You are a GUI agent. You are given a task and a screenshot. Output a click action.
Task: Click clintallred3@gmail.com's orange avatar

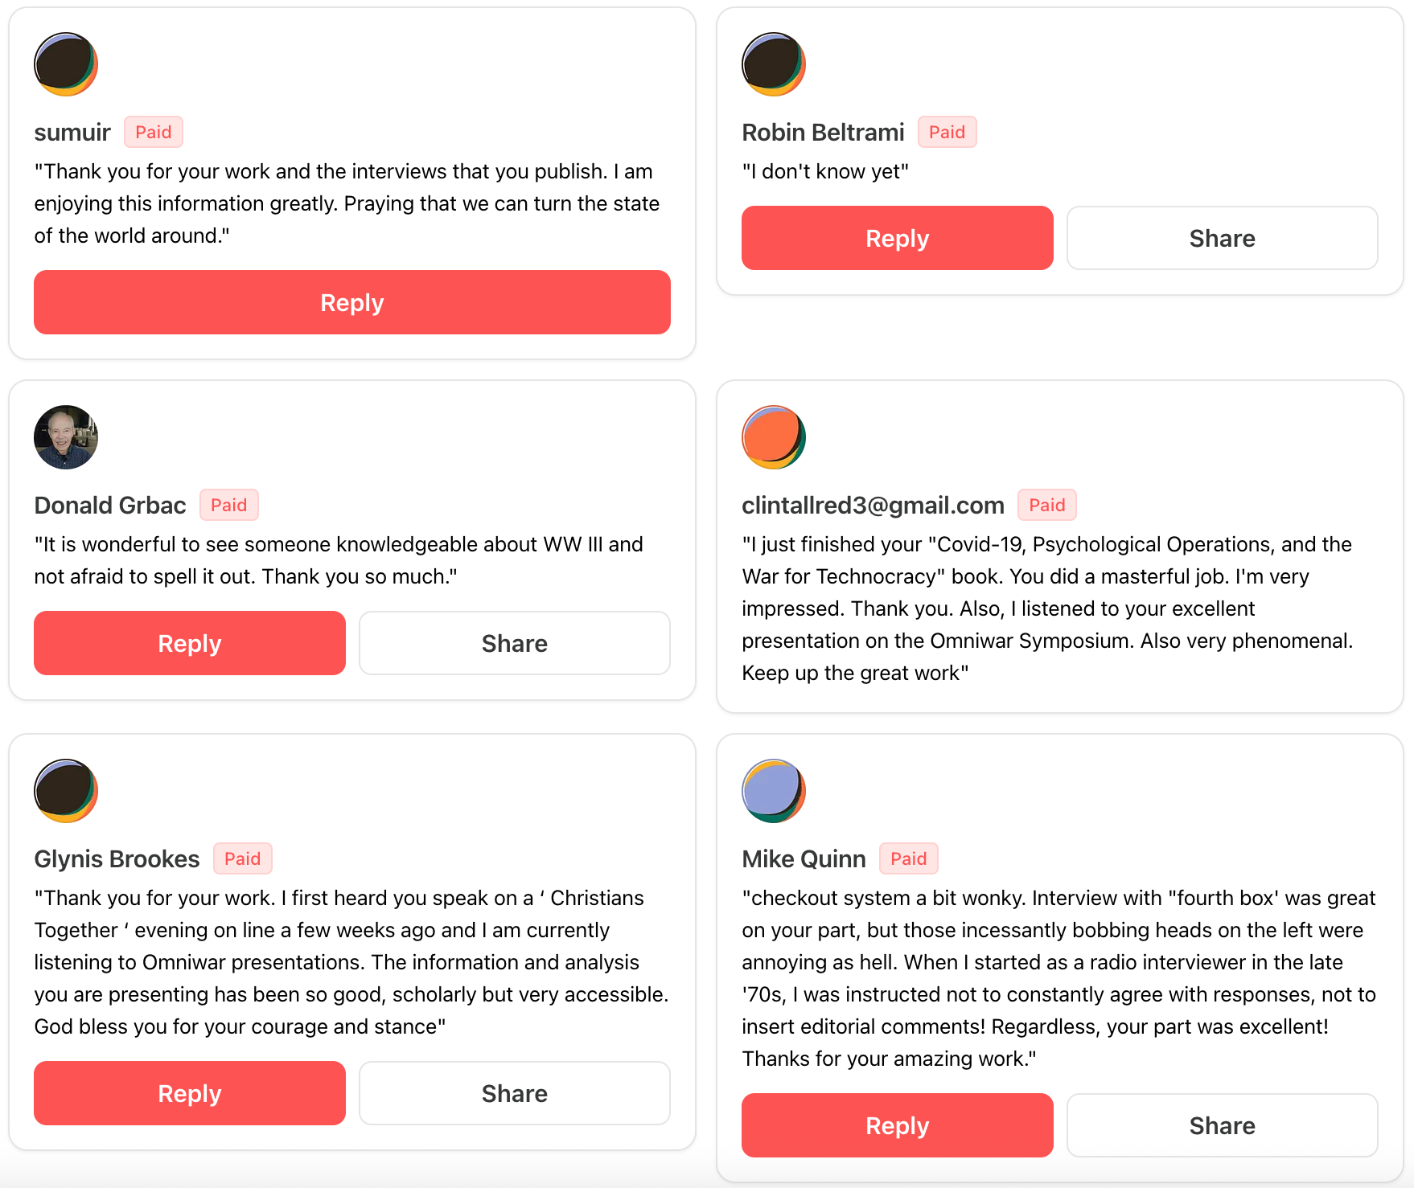coord(774,437)
